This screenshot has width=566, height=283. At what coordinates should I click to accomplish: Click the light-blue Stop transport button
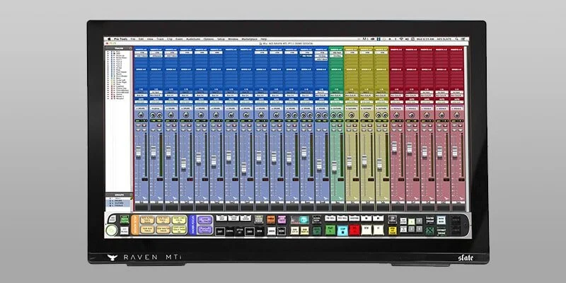[342, 229]
